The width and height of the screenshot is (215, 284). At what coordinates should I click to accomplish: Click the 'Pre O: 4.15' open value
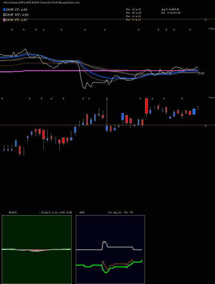click(134, 9)
